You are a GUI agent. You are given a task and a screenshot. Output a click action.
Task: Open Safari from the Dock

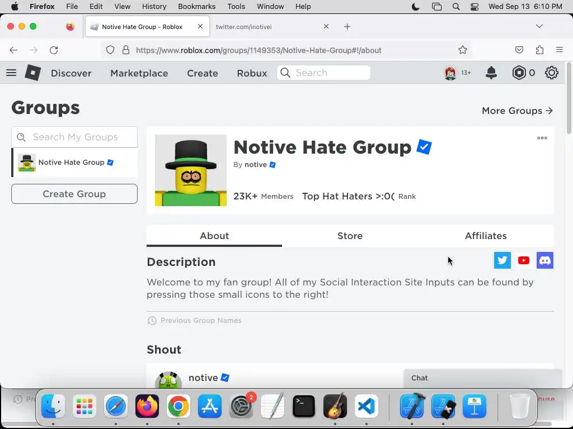(x=116, y=406)
